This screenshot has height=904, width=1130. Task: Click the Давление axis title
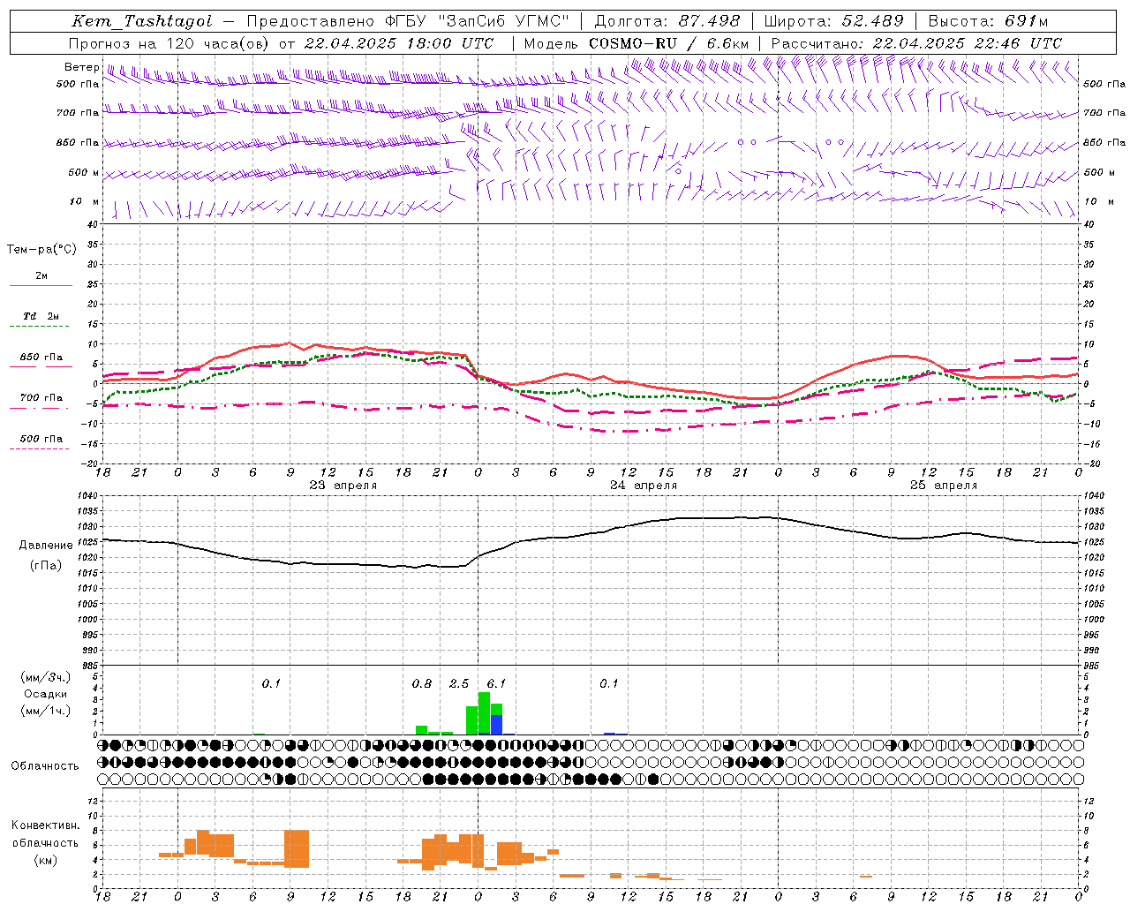46,546
